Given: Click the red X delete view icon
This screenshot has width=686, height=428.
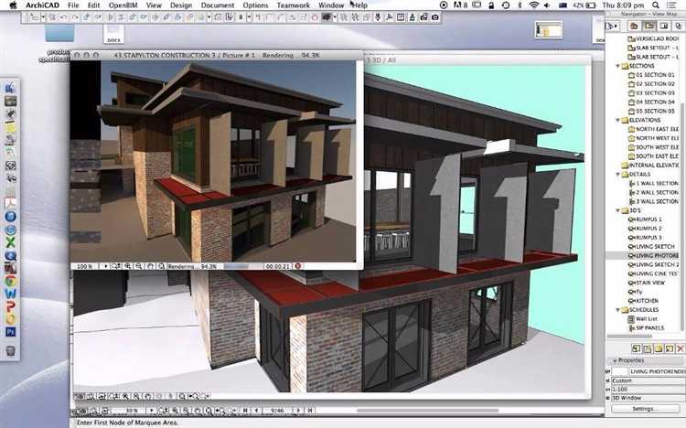Looking at the screenshot, I should 680,348.
